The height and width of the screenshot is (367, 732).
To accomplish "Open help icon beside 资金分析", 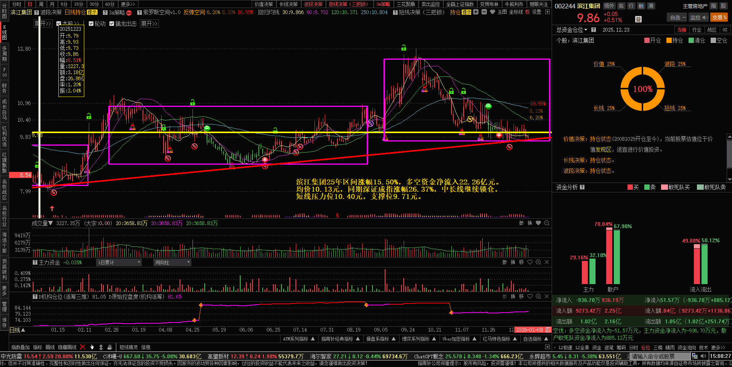I will (582, 187).
